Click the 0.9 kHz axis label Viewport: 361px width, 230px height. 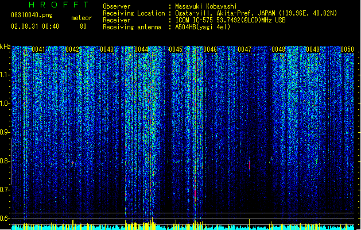pyautogui.click(x=5, y=132)
